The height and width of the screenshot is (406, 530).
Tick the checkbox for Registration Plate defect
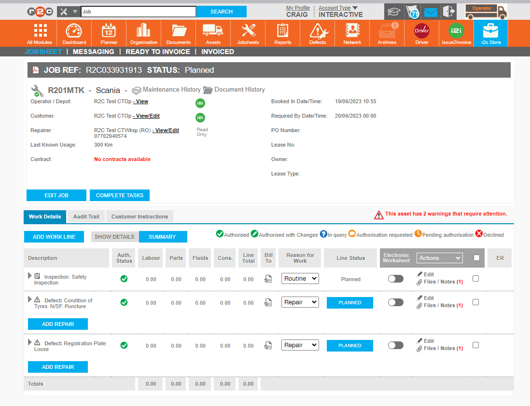click(475, 345)
